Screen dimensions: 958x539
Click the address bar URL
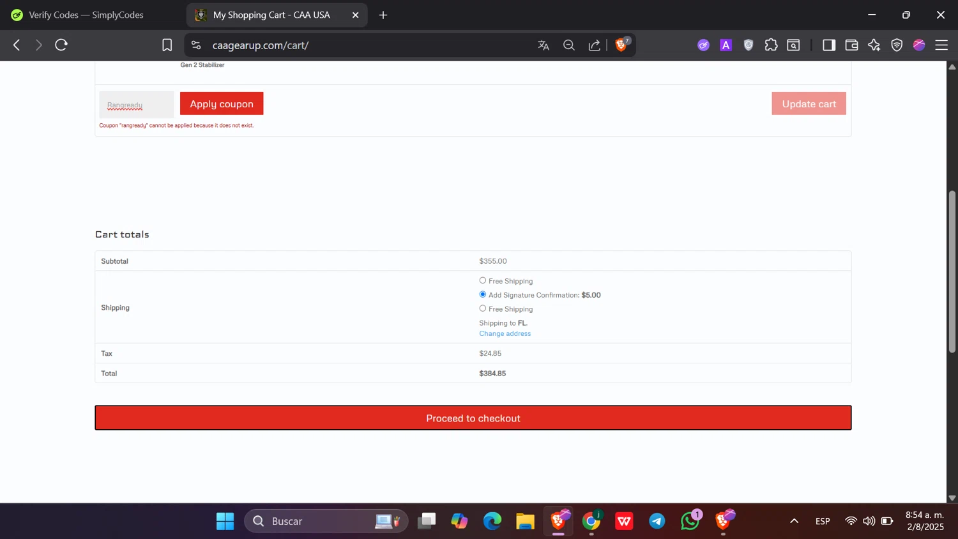coord(261,45)
